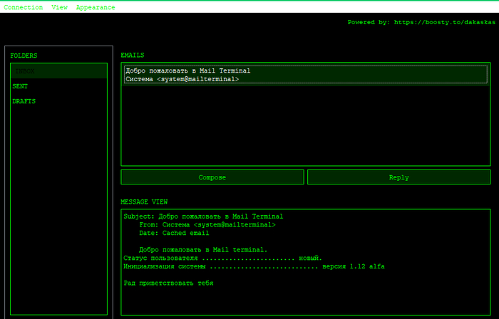Click the Subject line in message view
Viewport: 499px width, 319px height.
203,216
